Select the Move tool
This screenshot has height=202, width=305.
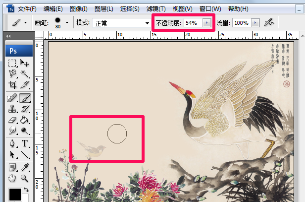(x=25, y=63)
